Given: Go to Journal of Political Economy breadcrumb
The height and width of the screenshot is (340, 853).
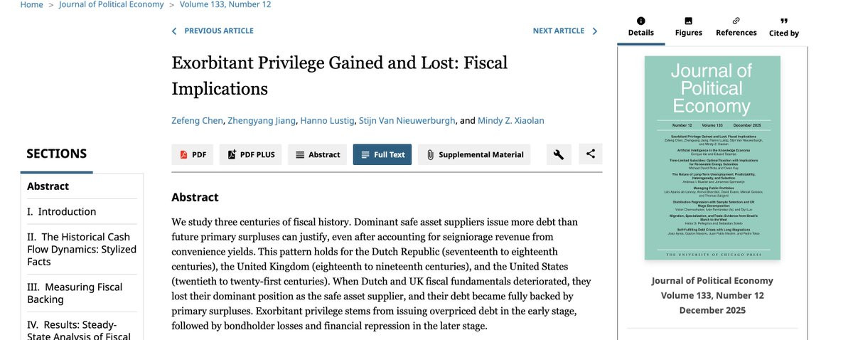Looking at the screenshot, I should click(x=111, y=5).
